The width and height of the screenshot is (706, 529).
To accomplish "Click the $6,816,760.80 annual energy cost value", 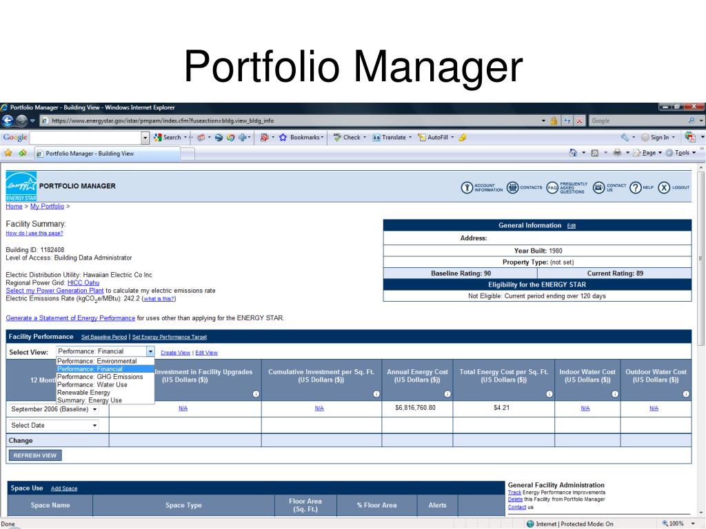I will pyautogui.click(x=415, y=408).
